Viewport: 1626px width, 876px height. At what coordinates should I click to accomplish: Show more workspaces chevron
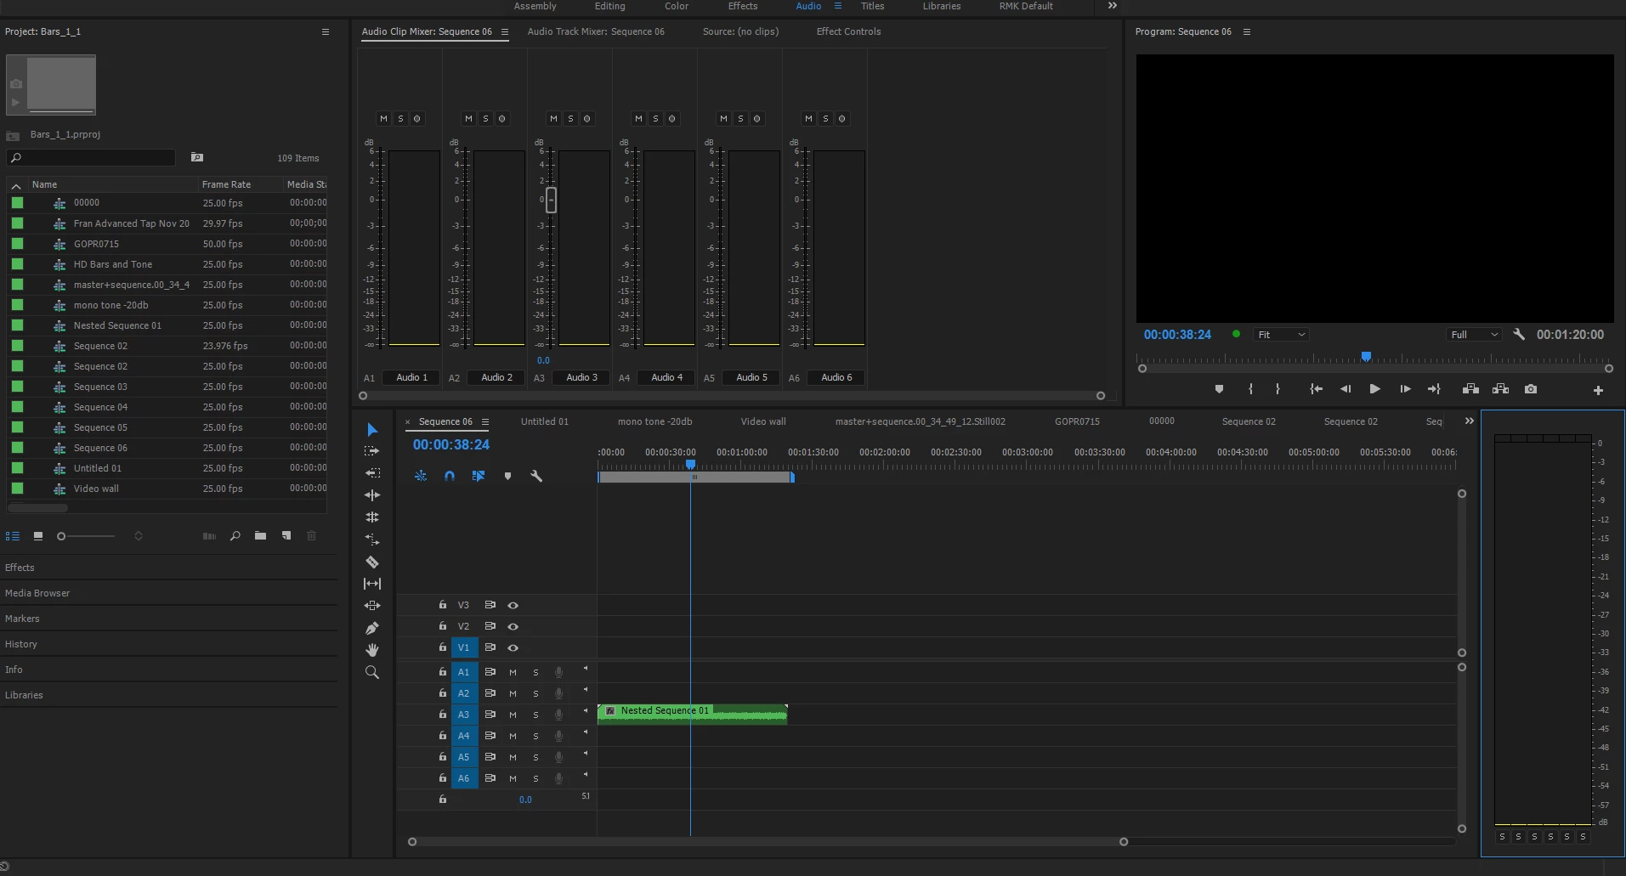coord(1112,5)
